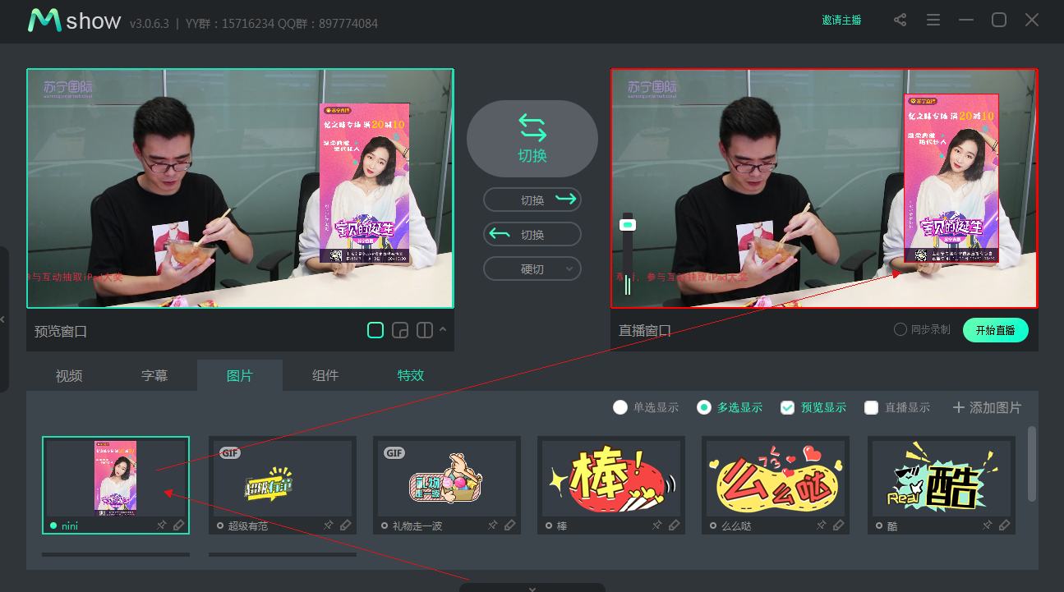Toggle the 礼物走一波 status dot
Image resolution: width=1064 pixels, height=592 pixels.
tap(385, 525)
